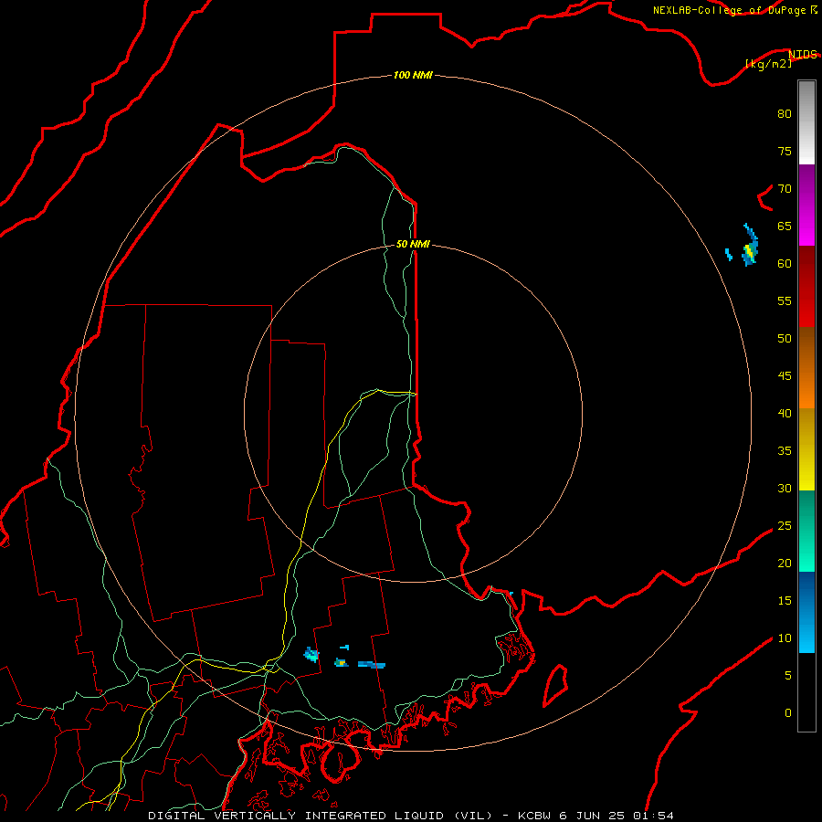Click the 10 value on color scale

(x=785, y=638)
